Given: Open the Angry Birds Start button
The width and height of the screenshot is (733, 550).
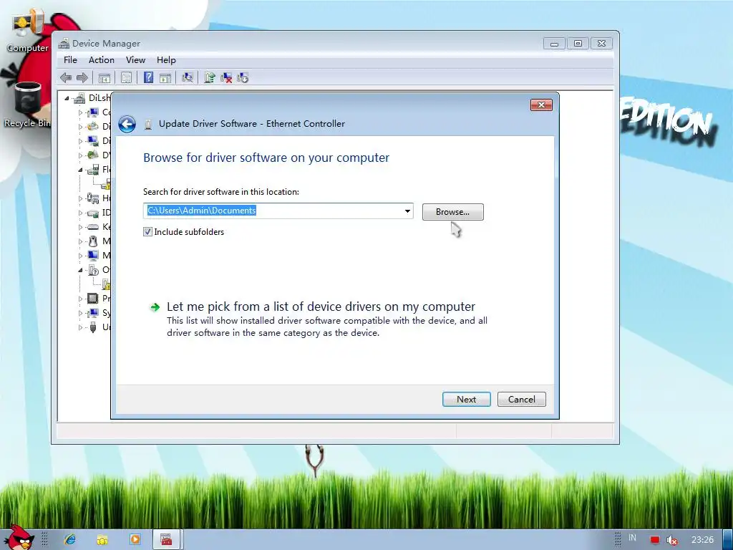Looking at the screenshot, I should tap(19, 537).
